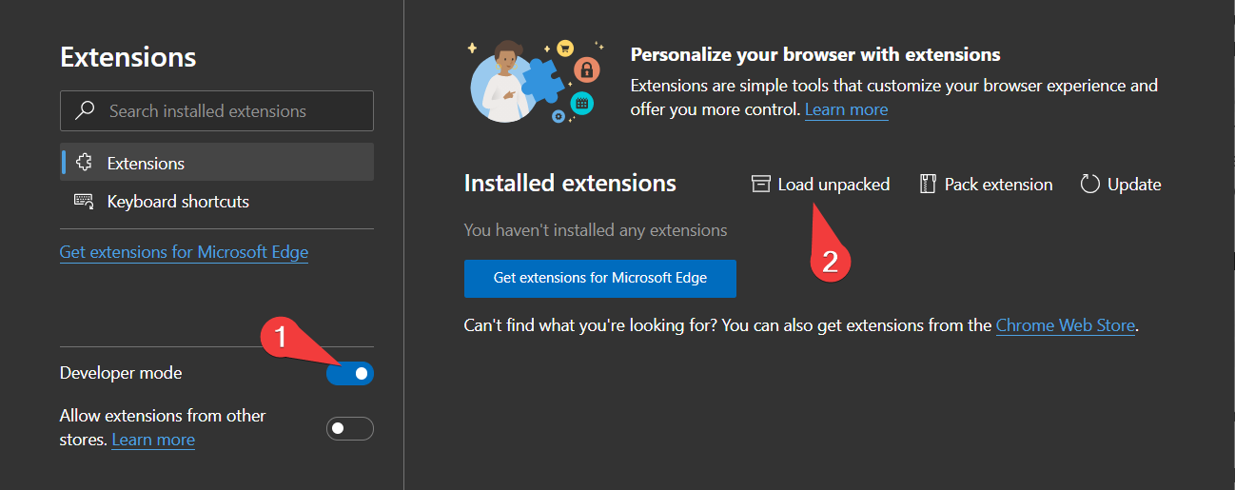Viewport: 1235px width, 490px height.
Task: Click the keyboard icon beside Keyboard shortcuts
Action: [84, 202]
